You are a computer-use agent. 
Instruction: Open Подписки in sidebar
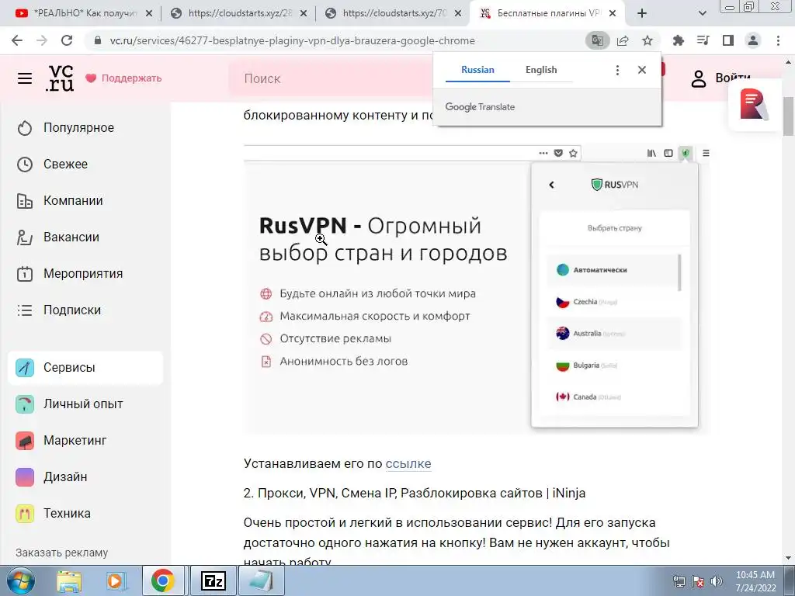tap(59, 310)
